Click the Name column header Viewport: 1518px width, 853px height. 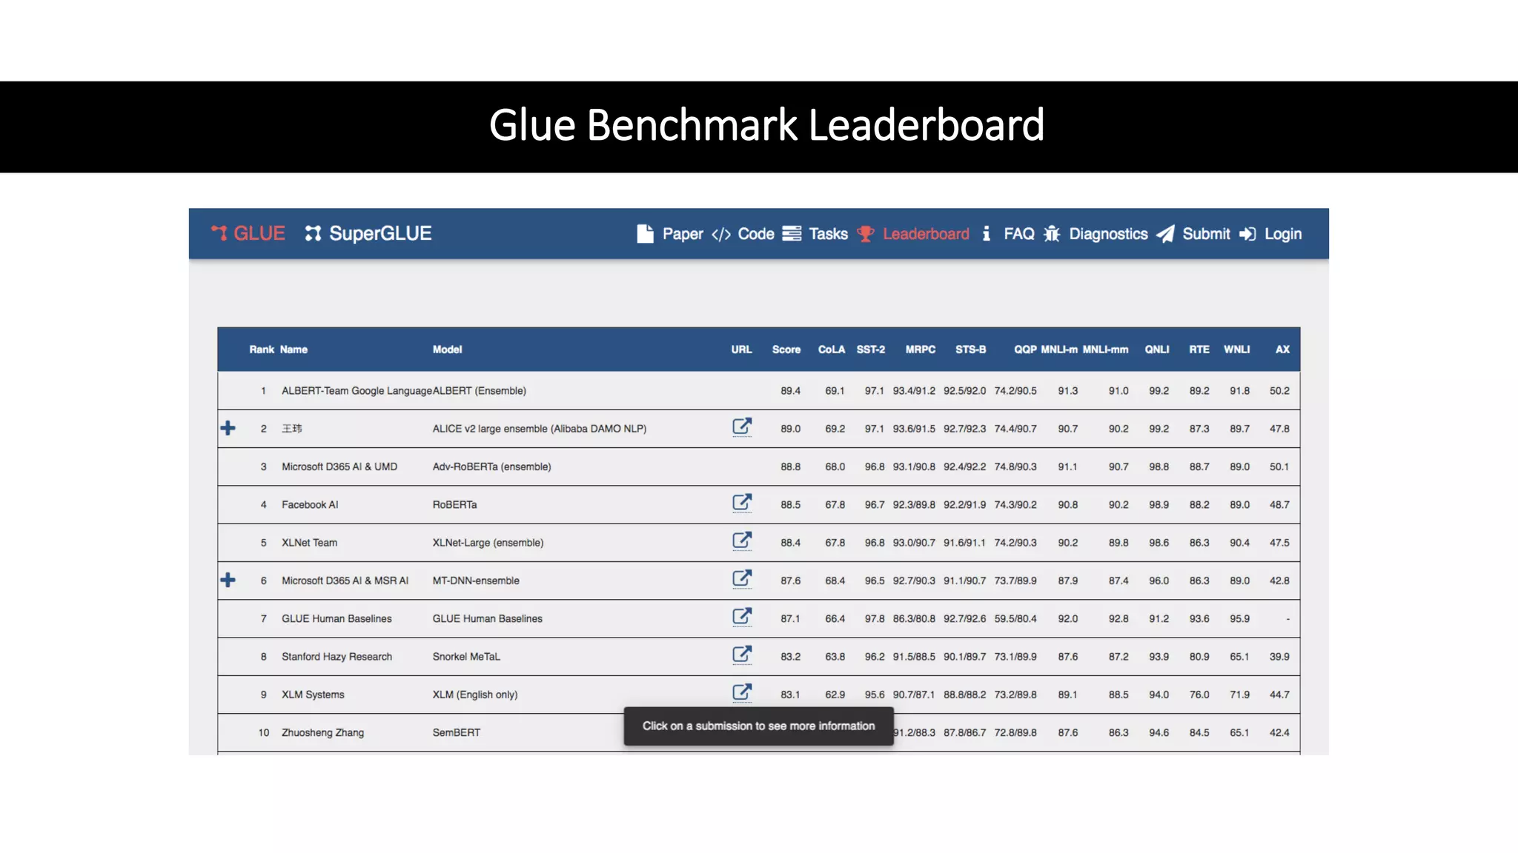point(294,349)
